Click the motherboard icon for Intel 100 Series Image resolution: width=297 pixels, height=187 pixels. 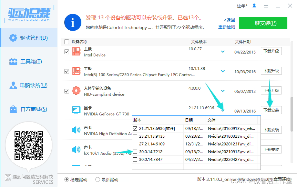click(76, 71)
